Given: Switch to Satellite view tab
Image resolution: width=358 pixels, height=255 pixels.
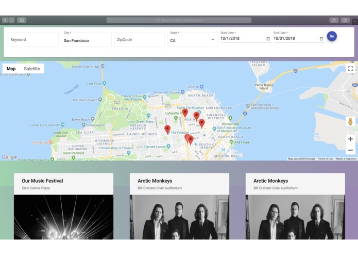Looking at the screenshot, I should tap(32, 69).
